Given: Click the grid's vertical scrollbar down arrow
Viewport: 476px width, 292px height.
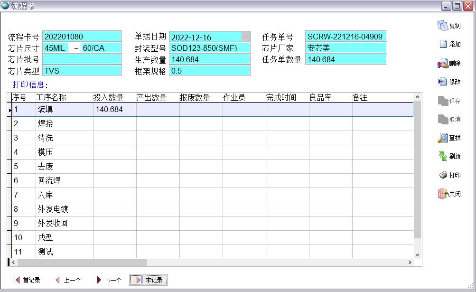Looking at the screenshot, I should point(417,254).
